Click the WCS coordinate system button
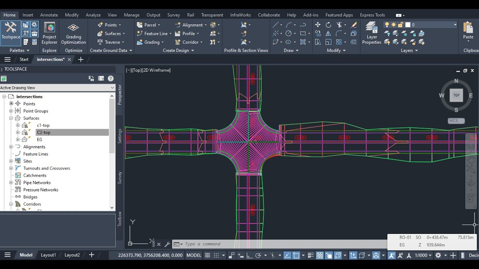This screenshot has width=479, height=269. (x=456, y=121)
